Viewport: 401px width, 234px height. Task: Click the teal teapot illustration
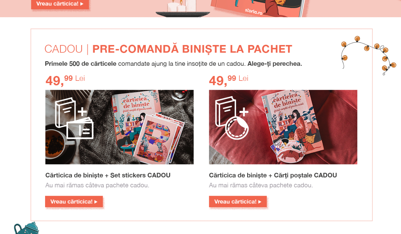[26, 228]
